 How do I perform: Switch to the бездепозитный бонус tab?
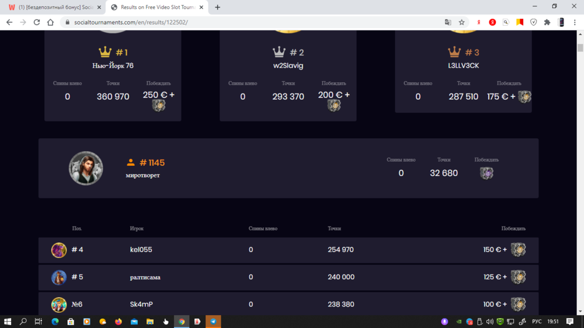(53, 7)
